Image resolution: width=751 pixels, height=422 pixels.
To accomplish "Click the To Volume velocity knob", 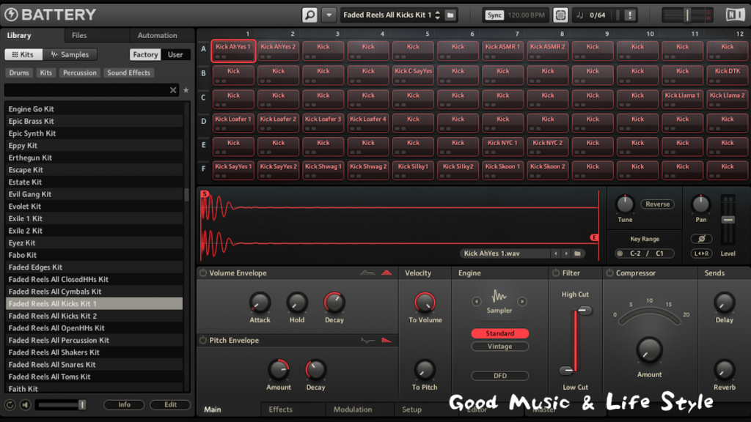I will tap(425, 303).
